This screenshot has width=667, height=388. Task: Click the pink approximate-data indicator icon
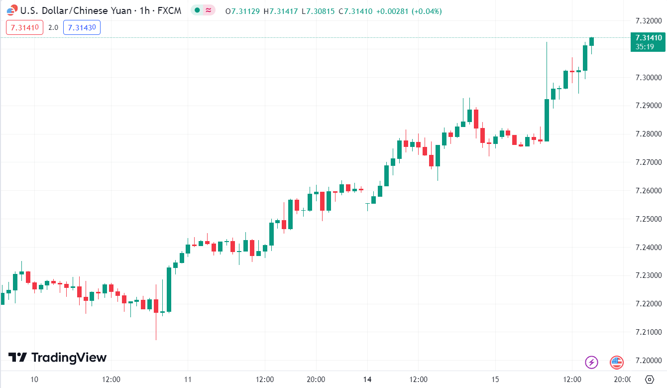(x=209, y=11)
